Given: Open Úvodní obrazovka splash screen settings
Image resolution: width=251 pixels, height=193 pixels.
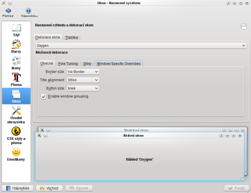Looking at the screenshot, I should [x=16, y=115].
